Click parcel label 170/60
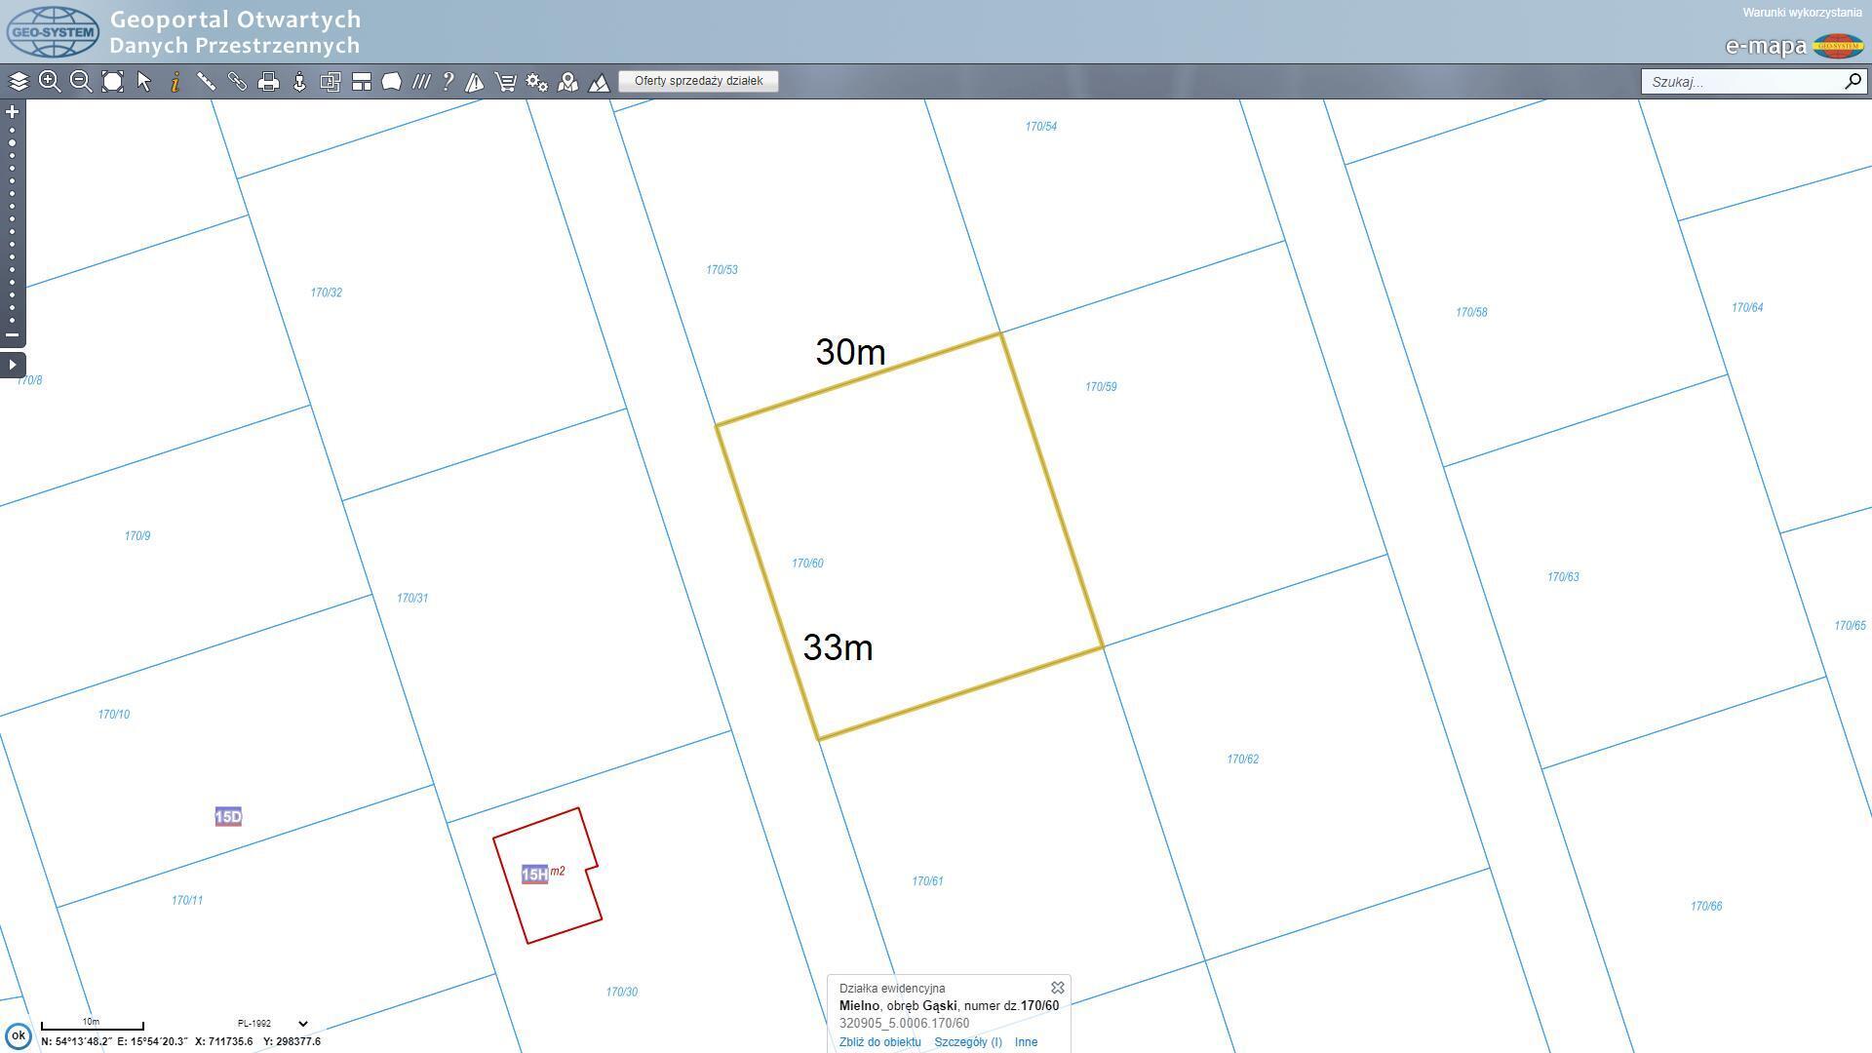The width and height of the screenshot is (1872, 1053). (x=807, y=564)
